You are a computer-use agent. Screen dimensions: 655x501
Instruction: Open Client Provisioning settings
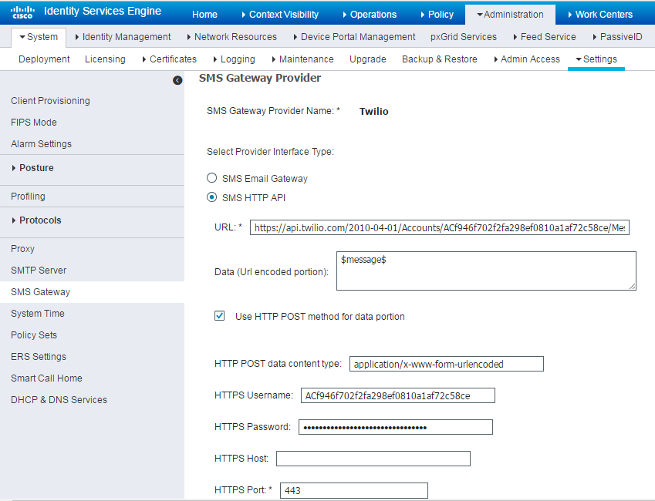[x=51, y=101]
